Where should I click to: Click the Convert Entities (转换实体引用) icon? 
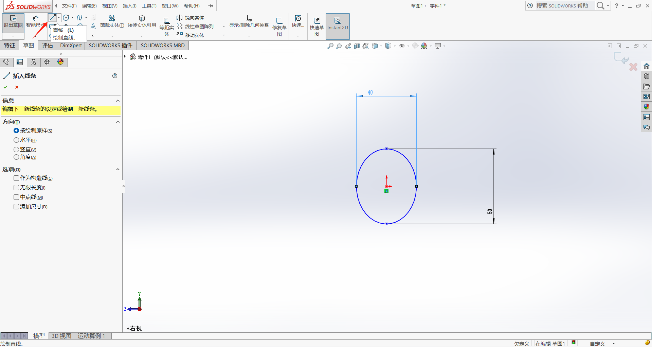click(x=142, y=21)
